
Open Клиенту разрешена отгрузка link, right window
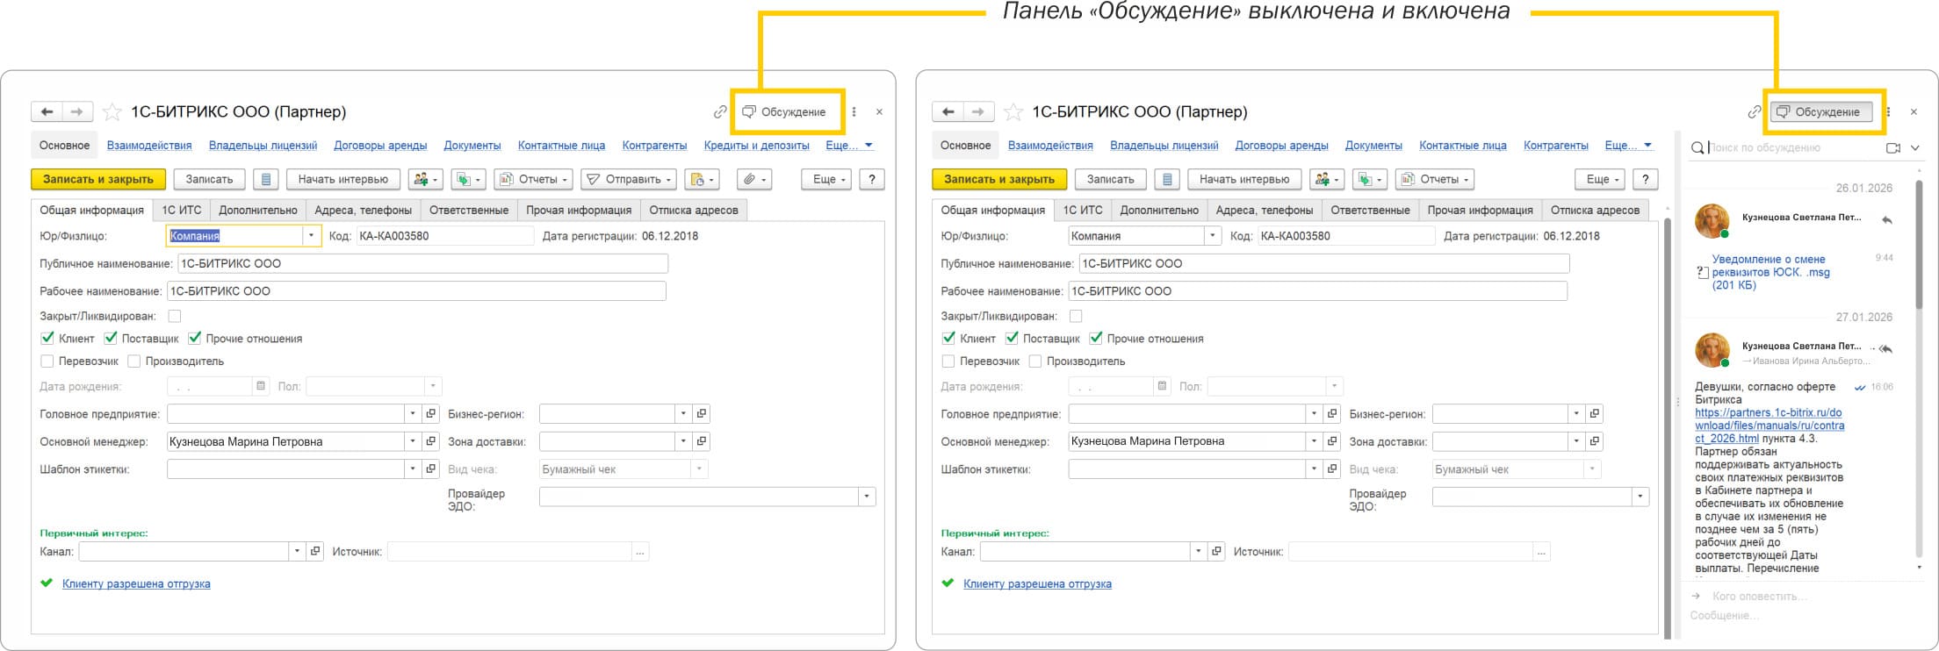1037,583
